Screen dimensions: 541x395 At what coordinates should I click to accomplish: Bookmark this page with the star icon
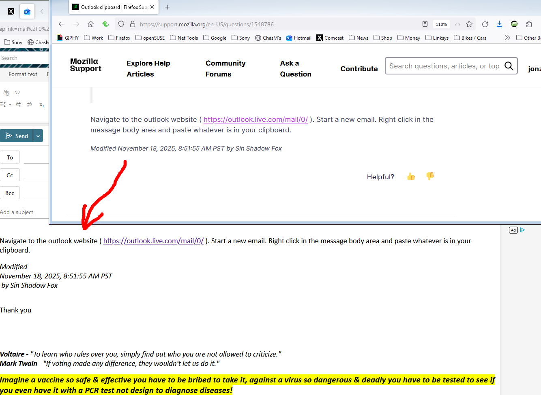click(469, 24)
